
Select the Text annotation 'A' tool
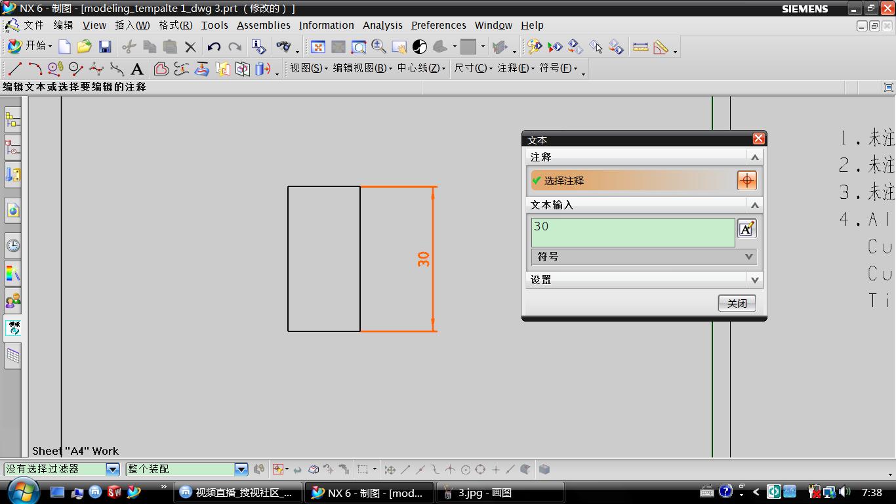[x=137, y=69]
